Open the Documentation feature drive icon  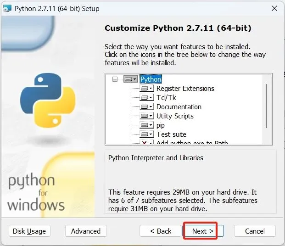pos(147,107)
